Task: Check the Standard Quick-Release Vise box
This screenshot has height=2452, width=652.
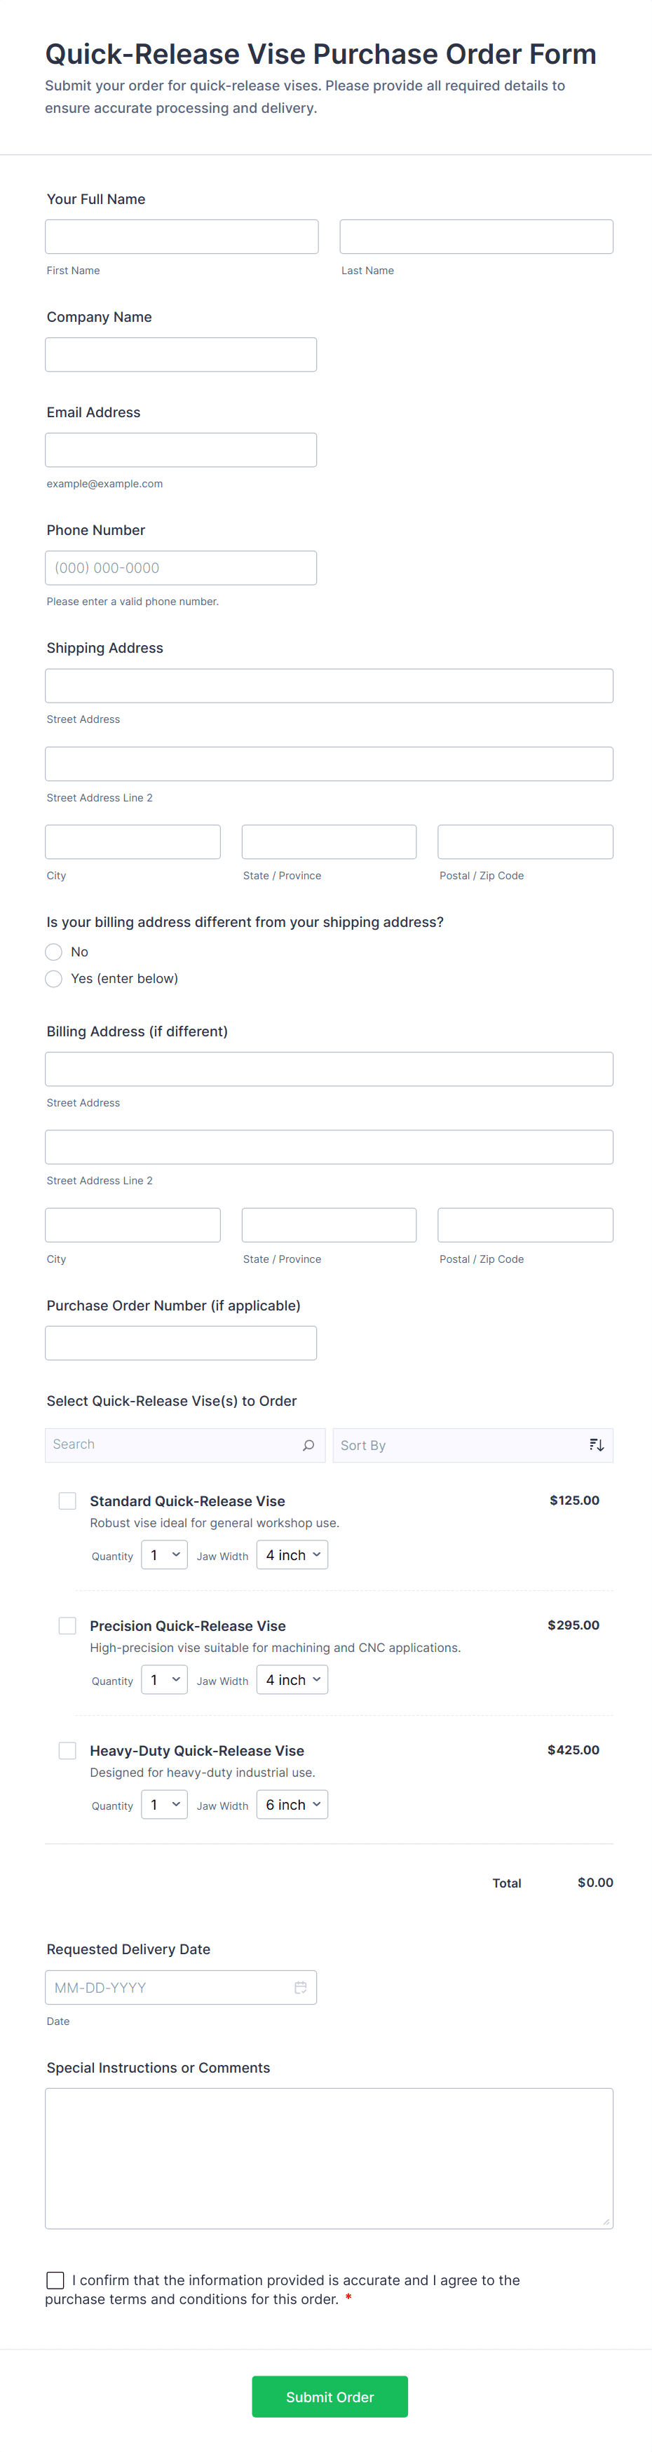Action: coord(67,1501)
